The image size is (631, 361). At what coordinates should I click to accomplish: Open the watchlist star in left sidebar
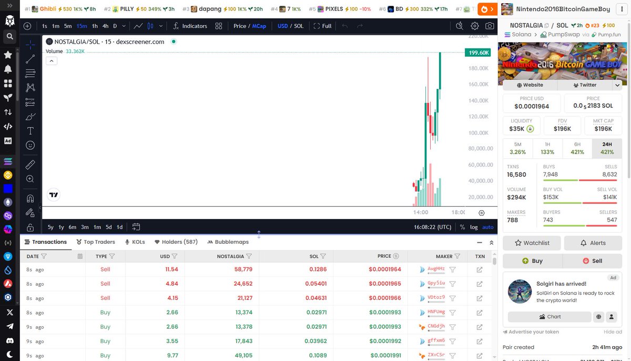(8, 55)
